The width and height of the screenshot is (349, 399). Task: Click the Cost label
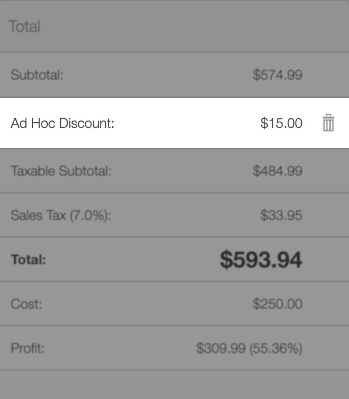[x=26, y=304]
